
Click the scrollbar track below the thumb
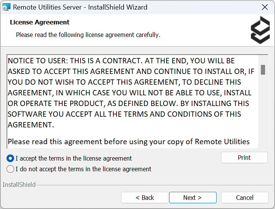263,114
